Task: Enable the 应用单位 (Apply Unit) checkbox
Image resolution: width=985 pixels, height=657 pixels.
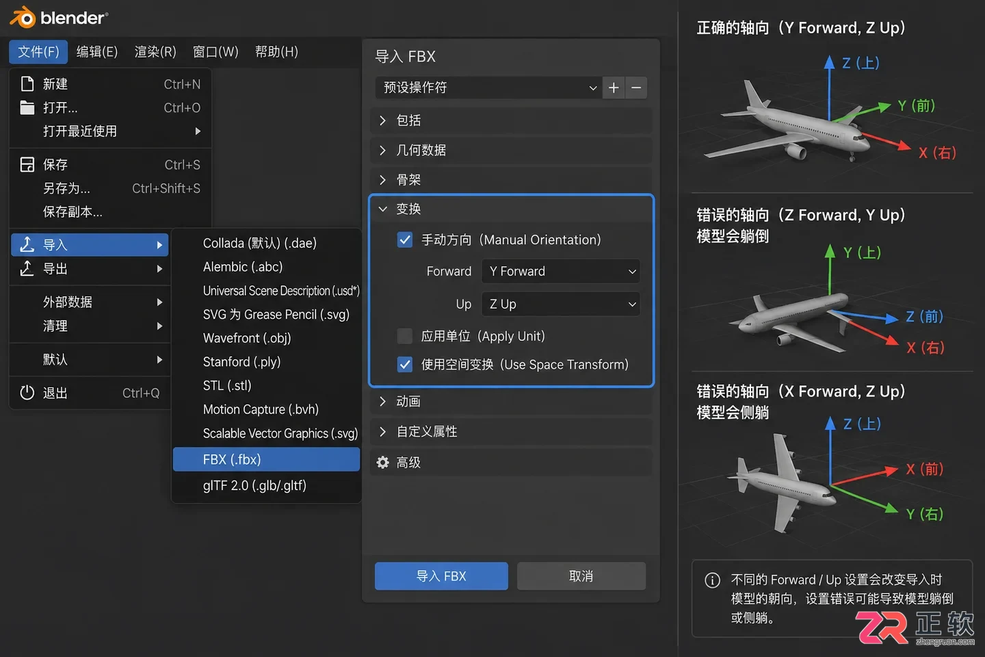Action: (405, 336)
